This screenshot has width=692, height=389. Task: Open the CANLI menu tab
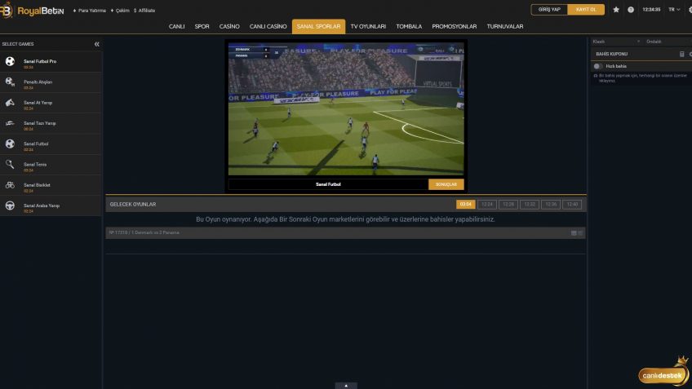pos(176,26)
